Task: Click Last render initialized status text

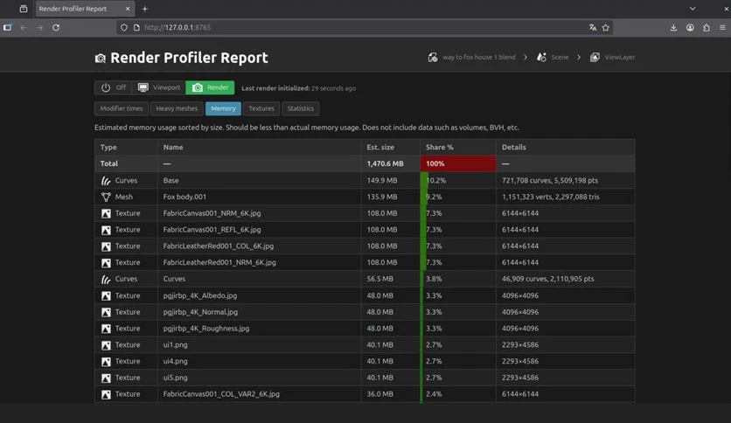Action: 298,88
